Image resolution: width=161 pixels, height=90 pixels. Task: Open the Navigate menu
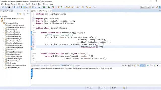(21, 4)
